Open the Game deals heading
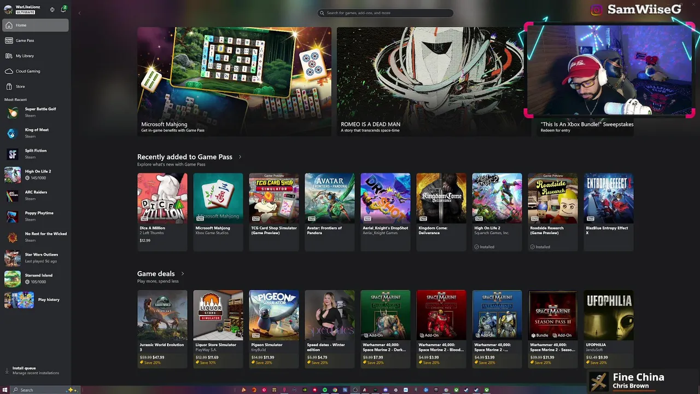700x394 pixels. [156, 274]
